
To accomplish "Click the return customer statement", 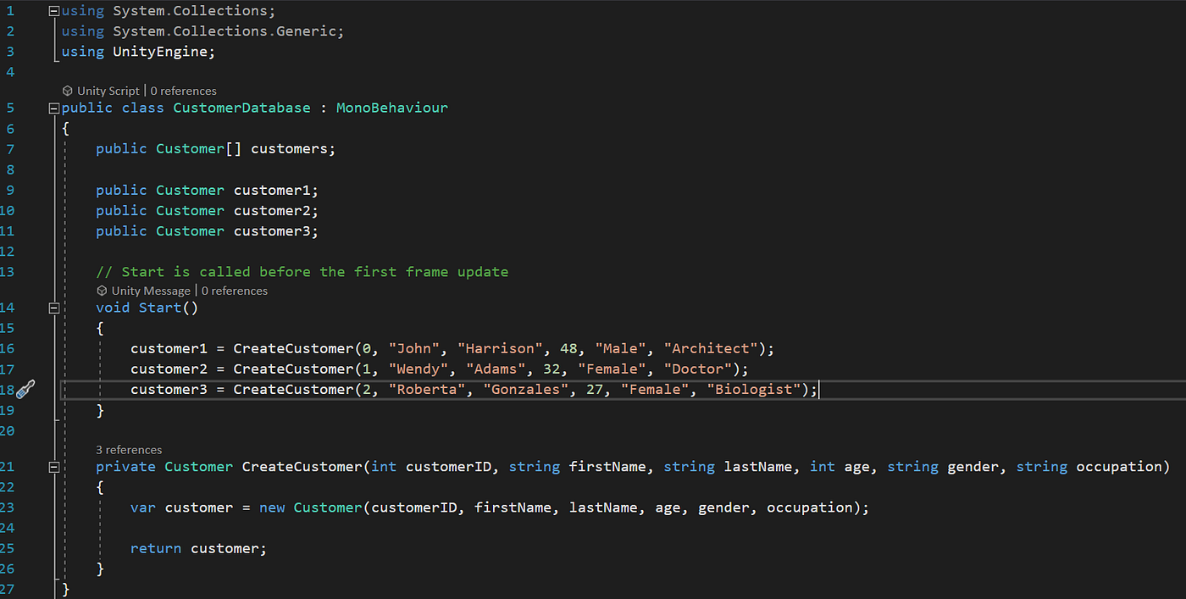I will (x=198, y=547).
